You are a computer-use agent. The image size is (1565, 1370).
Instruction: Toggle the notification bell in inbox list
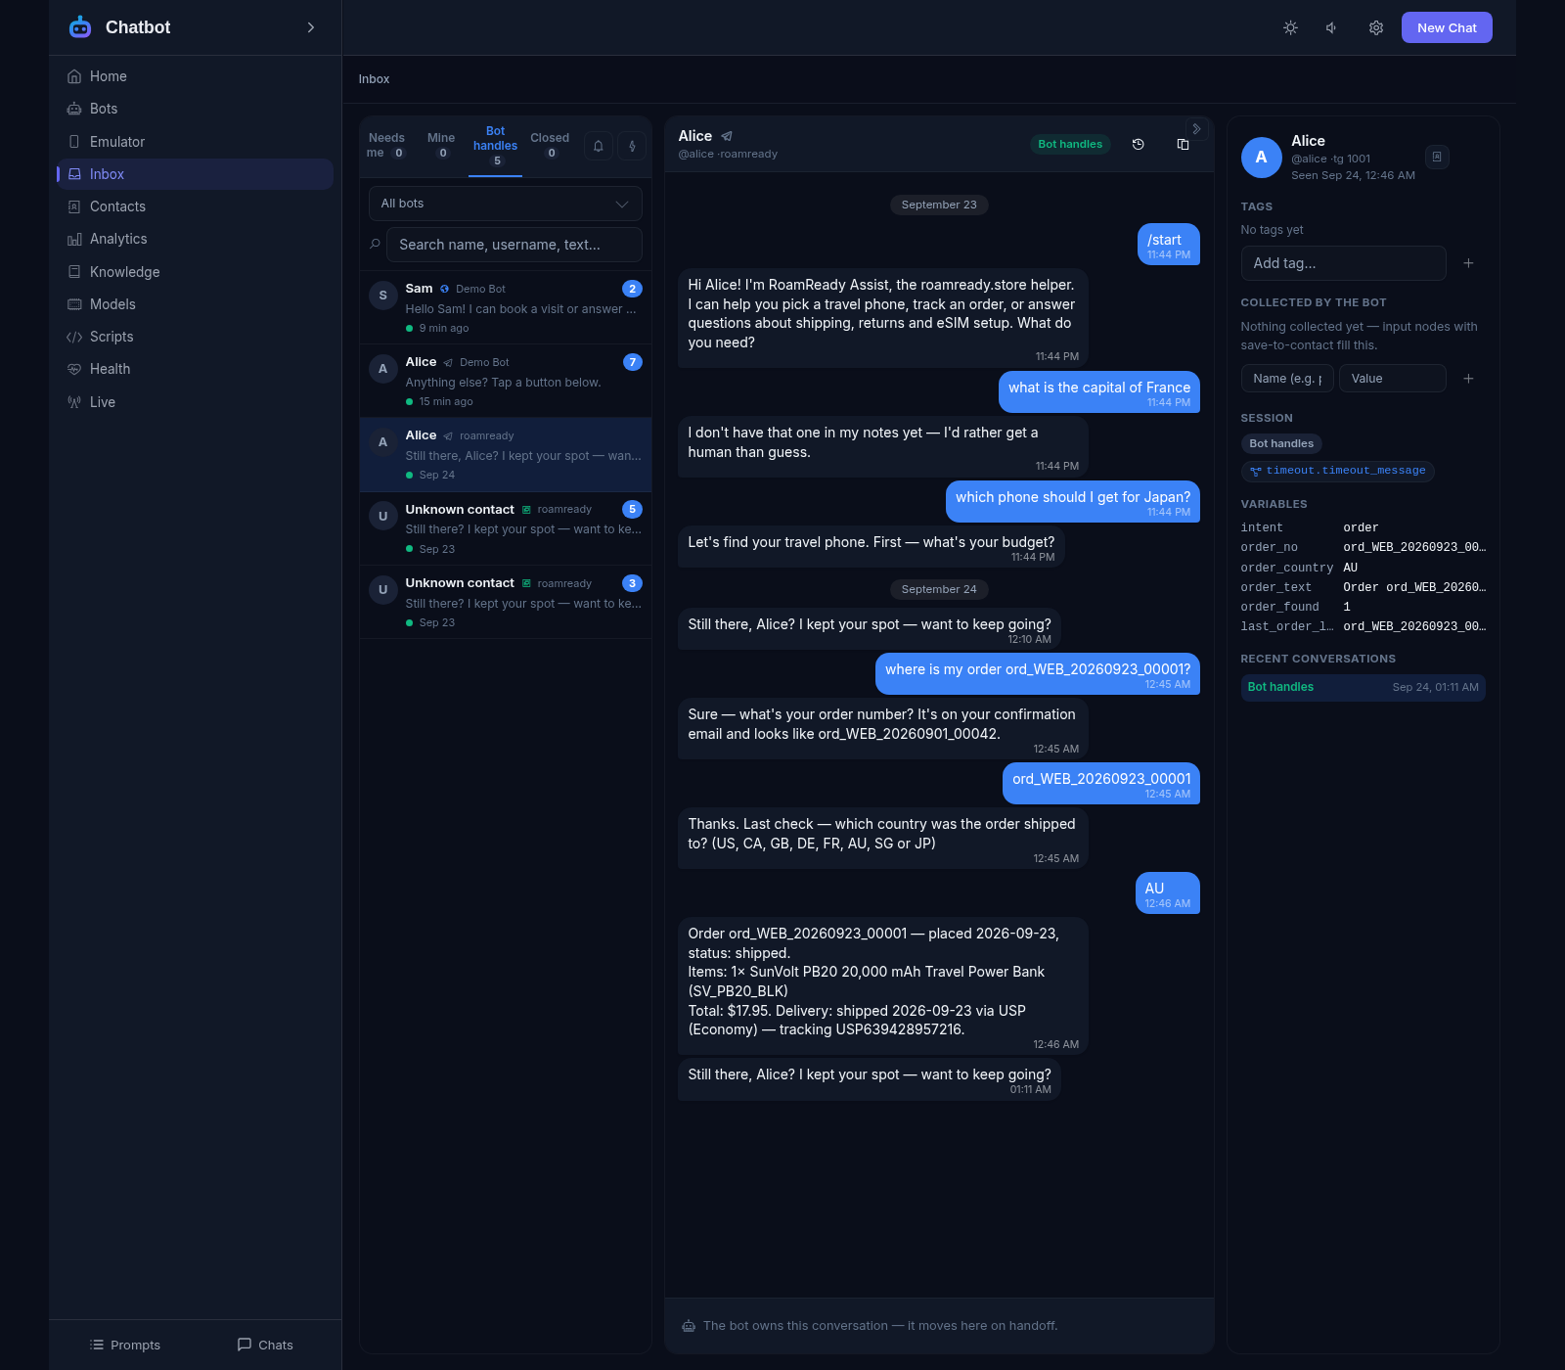click(x=599, y=146)
